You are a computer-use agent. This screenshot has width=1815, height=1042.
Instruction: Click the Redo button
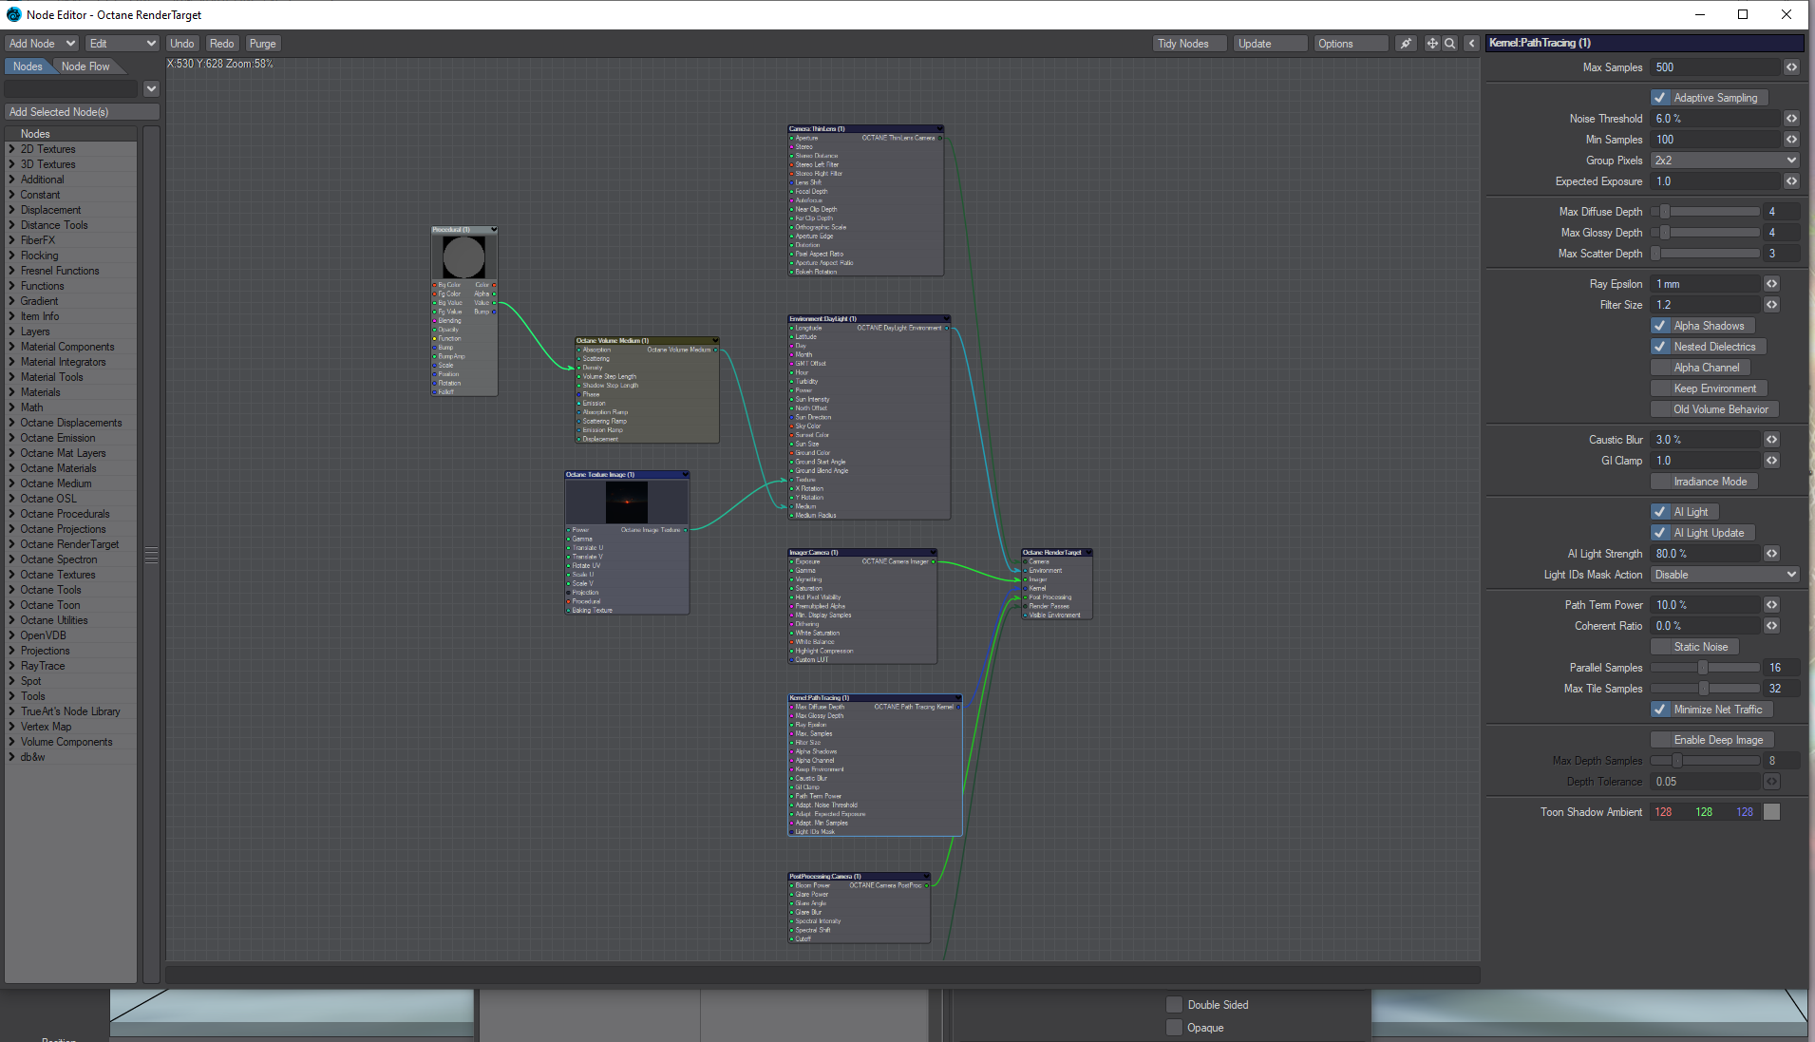pos(222,44)
